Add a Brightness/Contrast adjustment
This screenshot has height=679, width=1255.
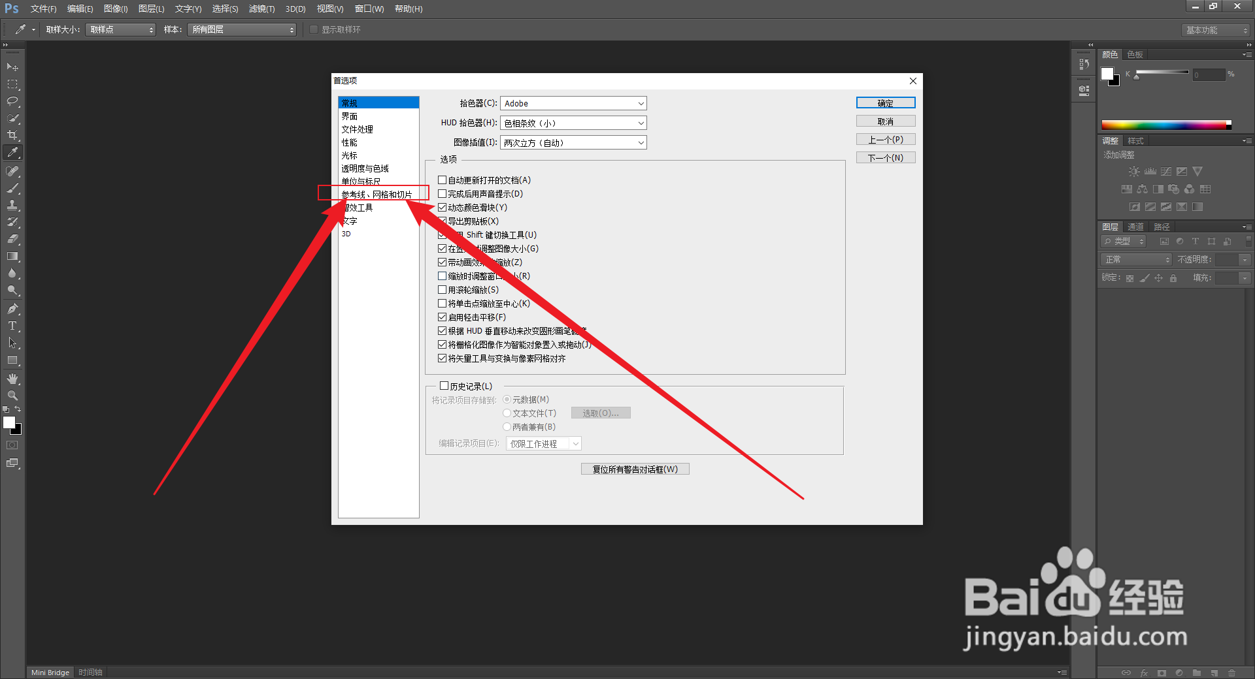pos(1134,172)
